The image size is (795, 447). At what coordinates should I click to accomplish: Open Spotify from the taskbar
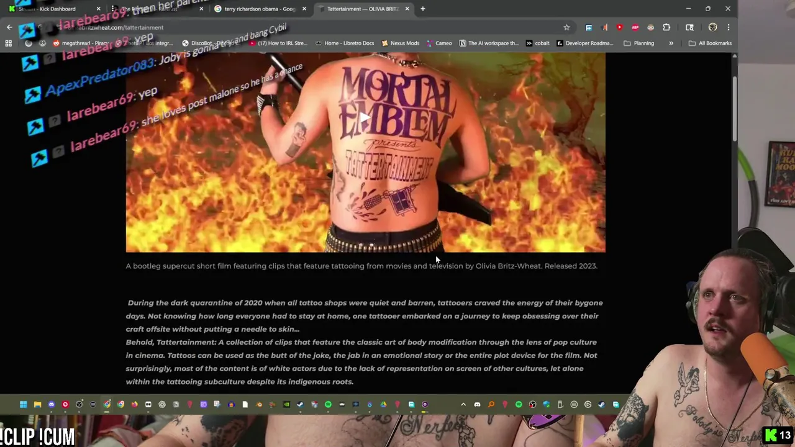pos(328,405)
